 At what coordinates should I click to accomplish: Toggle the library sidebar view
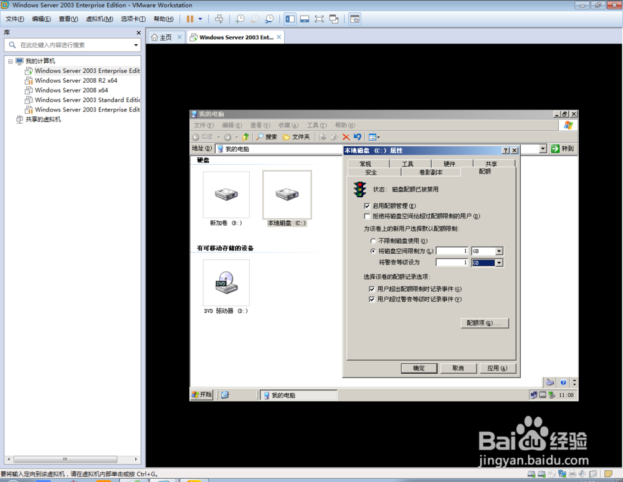pyautogui.click(x=290, y=19)
